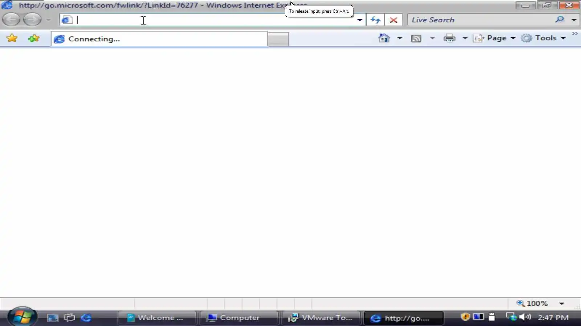Expand the Home button dropdown arrow
The image size is (581, 326).
[399, 38]
